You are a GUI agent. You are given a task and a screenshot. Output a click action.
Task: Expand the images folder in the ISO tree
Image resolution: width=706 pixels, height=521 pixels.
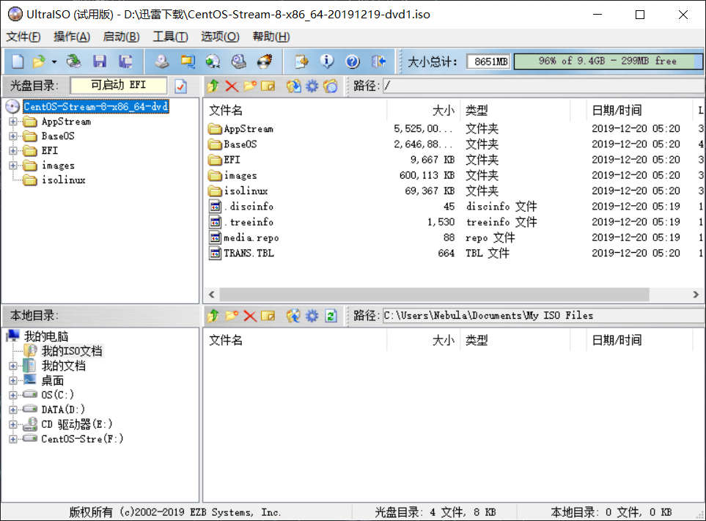[13, 166]
